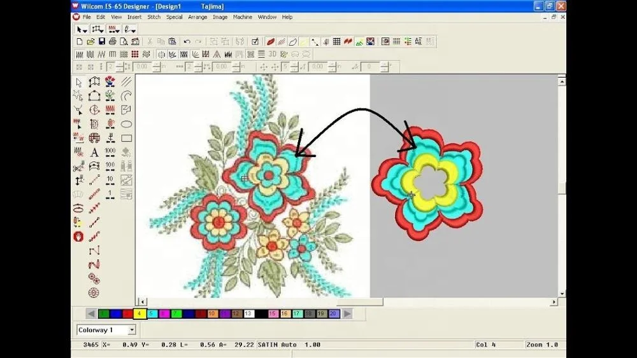This screenshot has width=637, height=358.
Task: Select the red stop hand tool
Action: pos(78,237)
